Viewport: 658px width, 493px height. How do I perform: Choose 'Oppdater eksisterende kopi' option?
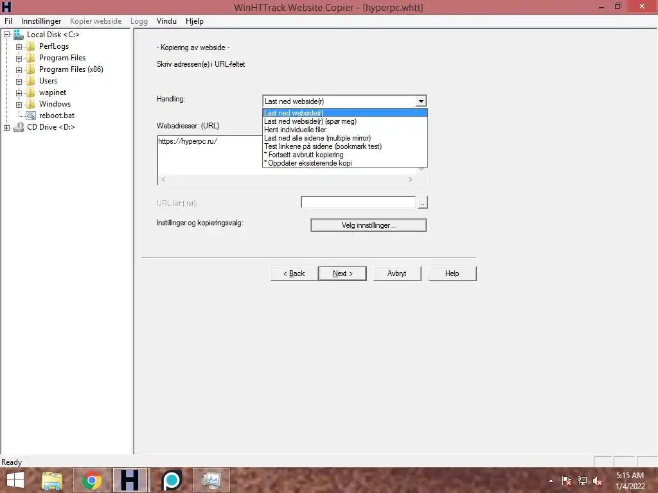pos(344,163)
